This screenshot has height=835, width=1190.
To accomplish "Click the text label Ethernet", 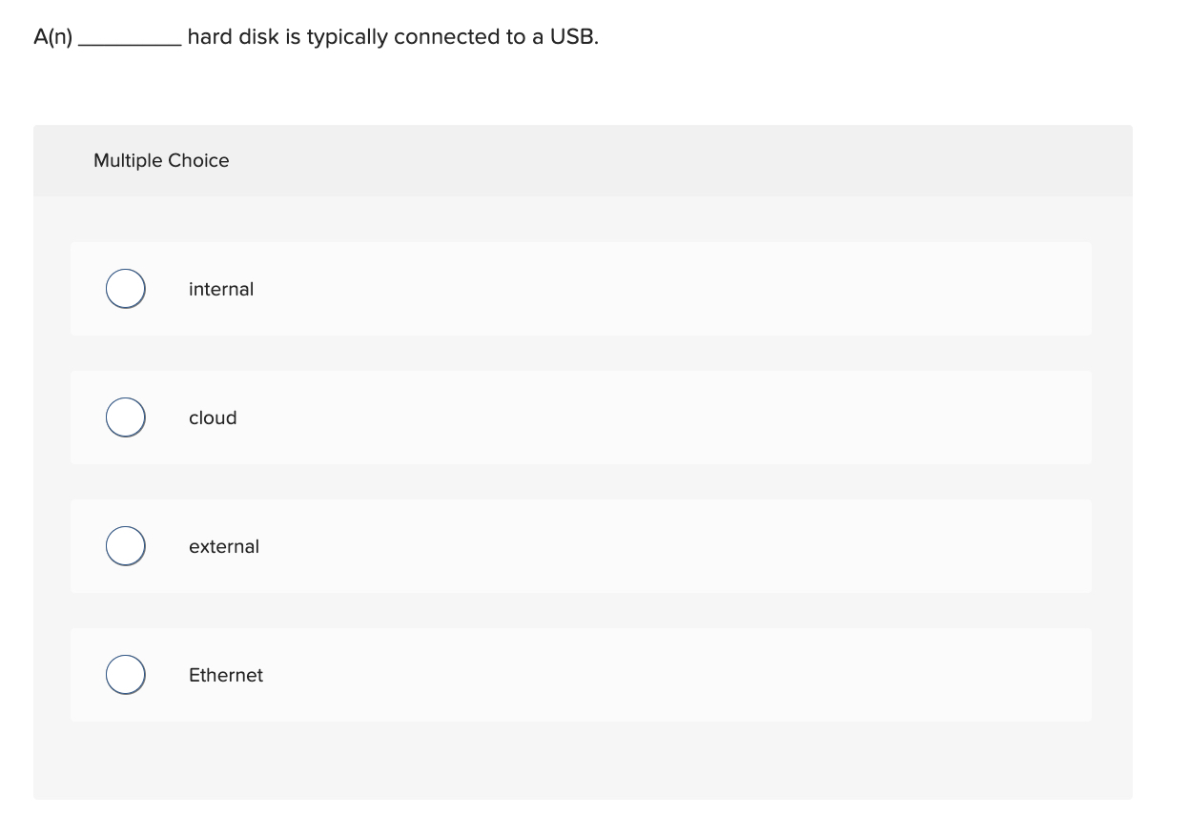I will click(225, 675).
